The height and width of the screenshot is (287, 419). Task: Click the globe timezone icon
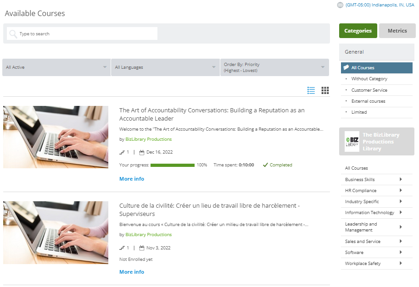tap(340, 5)
